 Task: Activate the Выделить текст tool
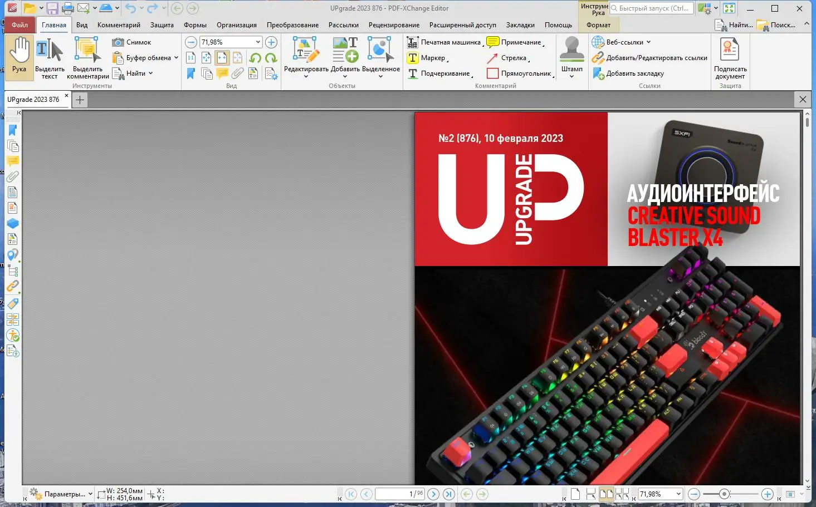click(x=50, y=57)
